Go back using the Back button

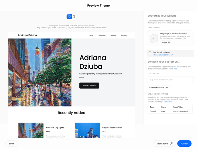coord(11,144)
